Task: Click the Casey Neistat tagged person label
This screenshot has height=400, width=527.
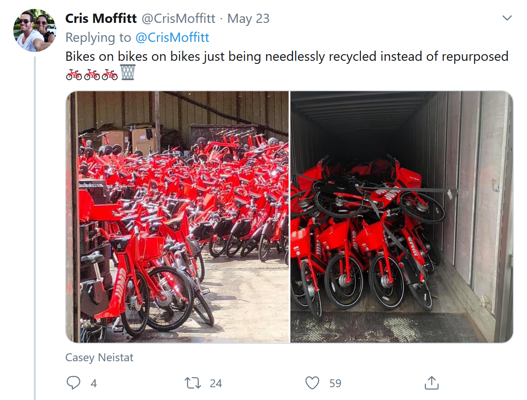Action: (x=99, y=357)
